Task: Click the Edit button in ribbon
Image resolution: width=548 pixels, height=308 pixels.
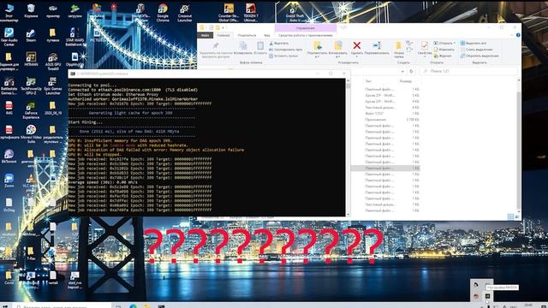Action: point(444,50)
